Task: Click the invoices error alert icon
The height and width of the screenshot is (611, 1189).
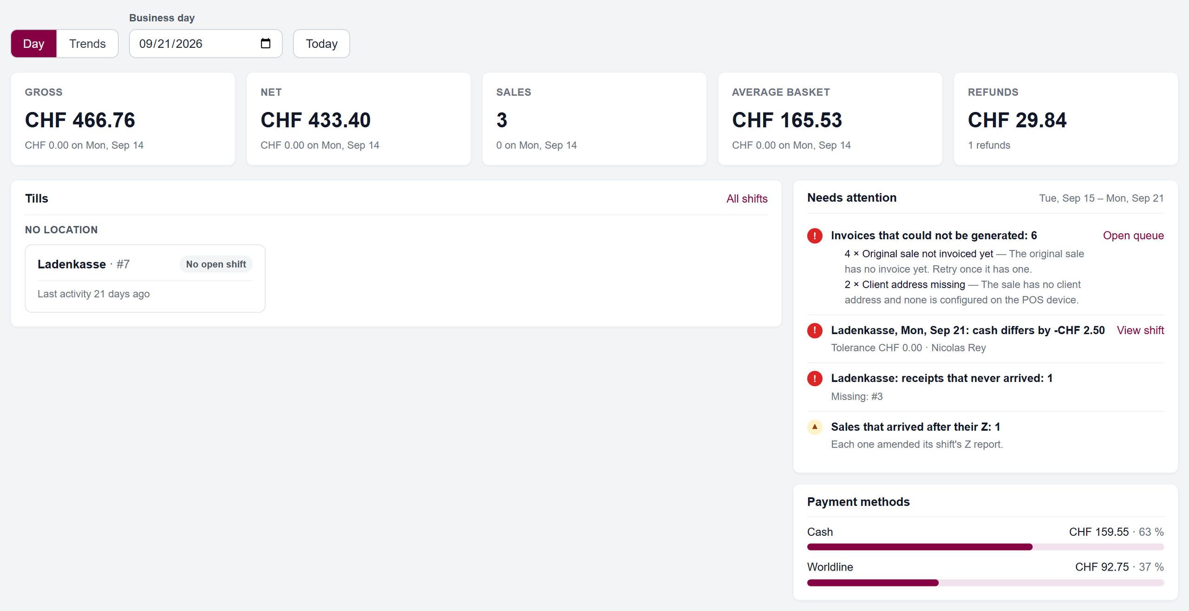Action: click(815, 236)
